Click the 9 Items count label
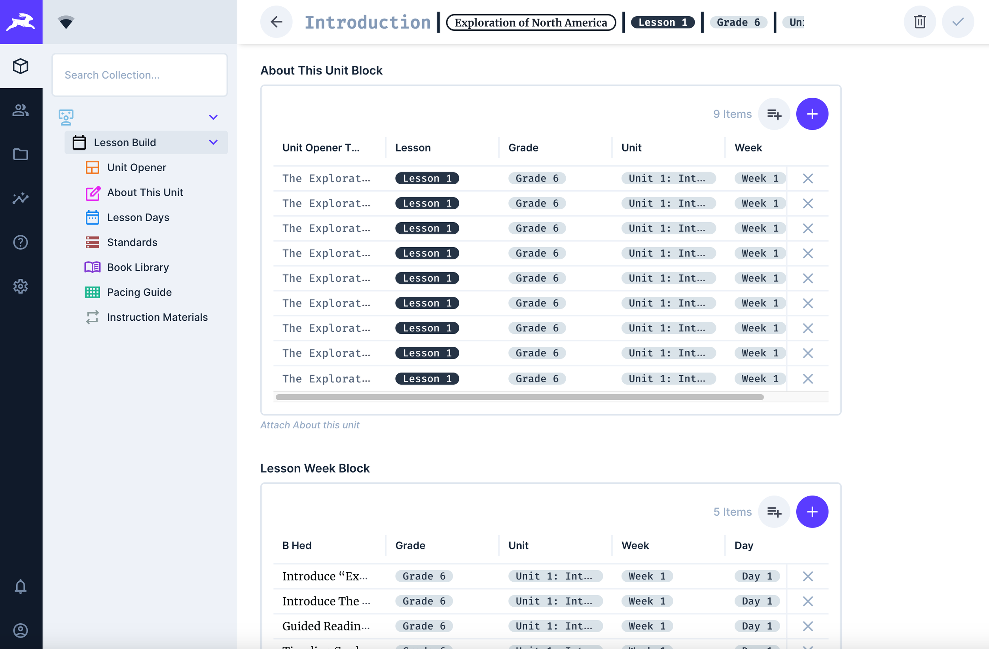This screenshot has height=649, width=989. (732, 114)
